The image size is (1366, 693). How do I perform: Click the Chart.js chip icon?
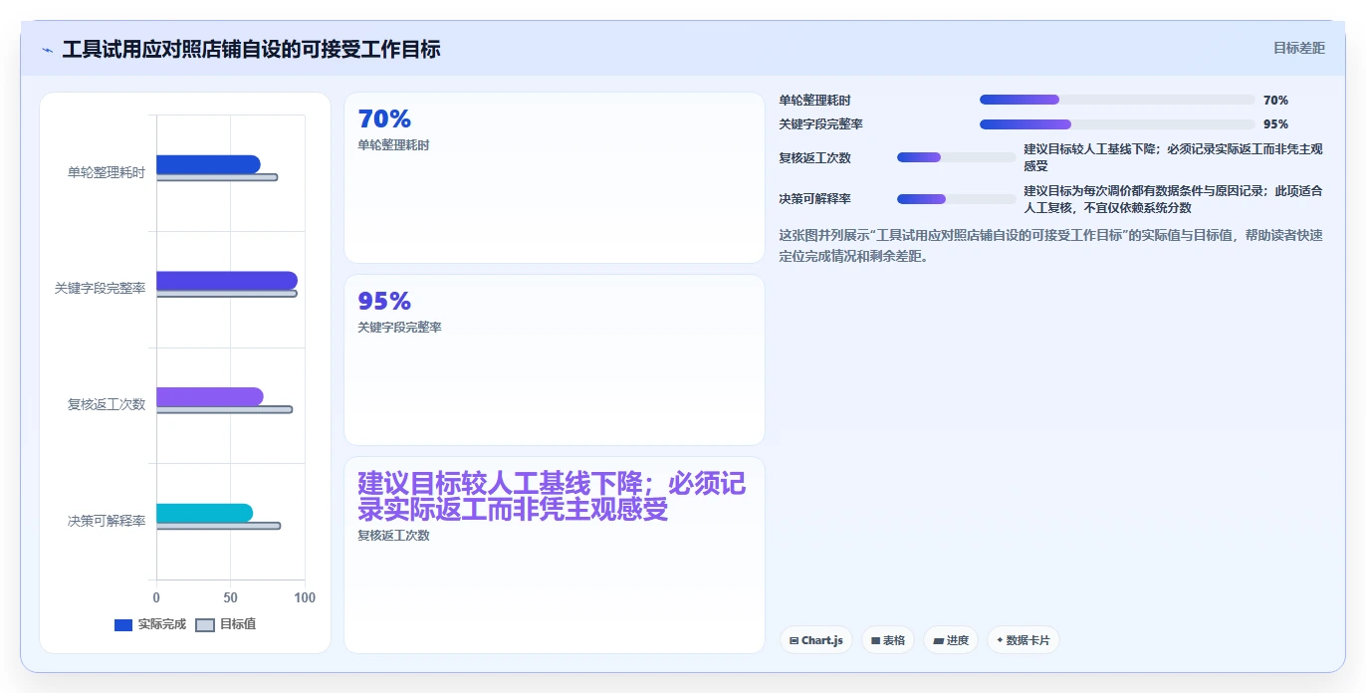coord(794,641)
